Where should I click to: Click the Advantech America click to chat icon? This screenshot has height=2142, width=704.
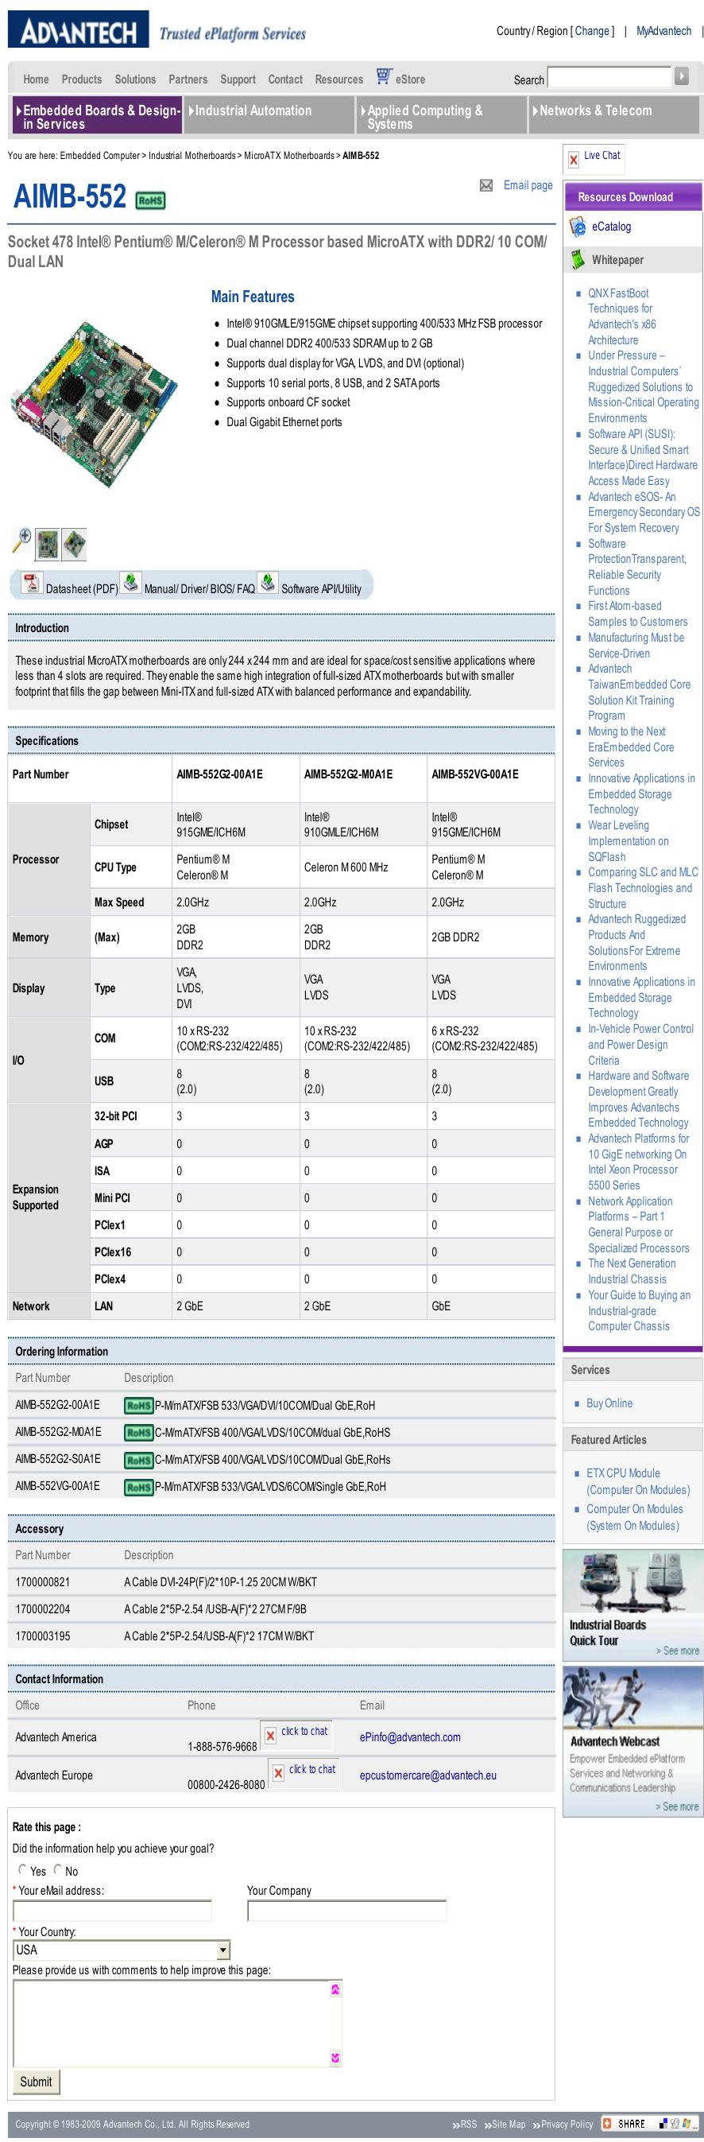(x=270, y=1736)
